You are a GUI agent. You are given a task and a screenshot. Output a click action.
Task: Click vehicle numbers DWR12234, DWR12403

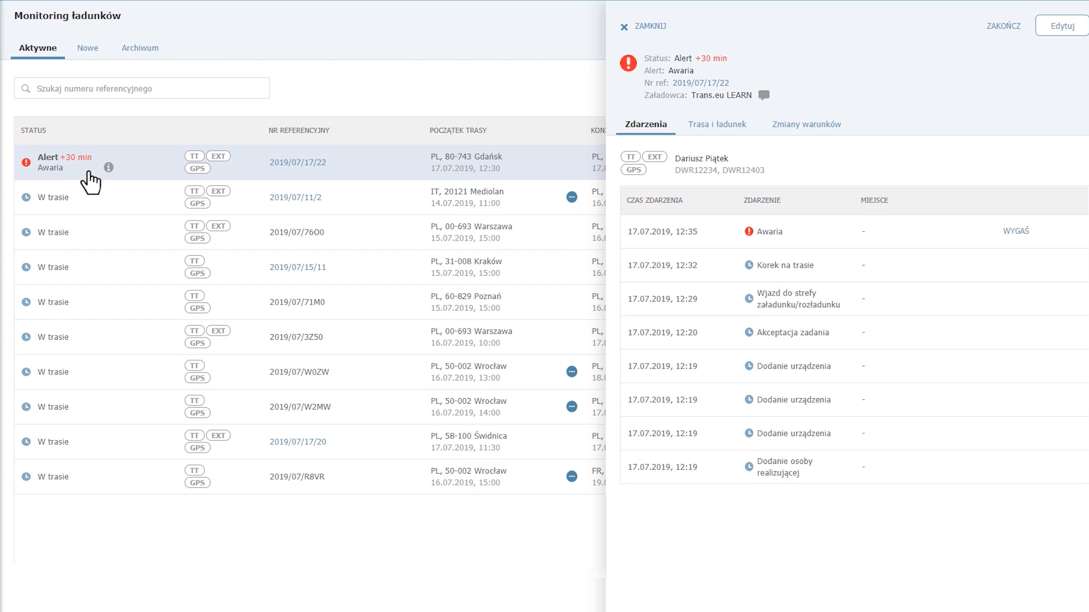coord(720,170)
